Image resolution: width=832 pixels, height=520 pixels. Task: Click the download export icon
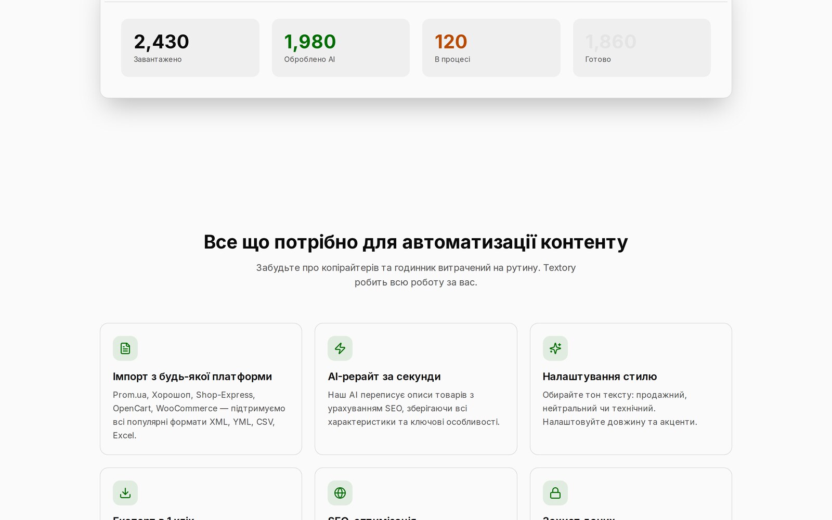pos(125,493)
